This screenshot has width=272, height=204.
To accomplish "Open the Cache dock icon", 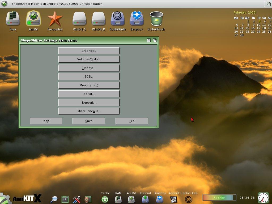I will pyautogui.click(x=105, y=199).
